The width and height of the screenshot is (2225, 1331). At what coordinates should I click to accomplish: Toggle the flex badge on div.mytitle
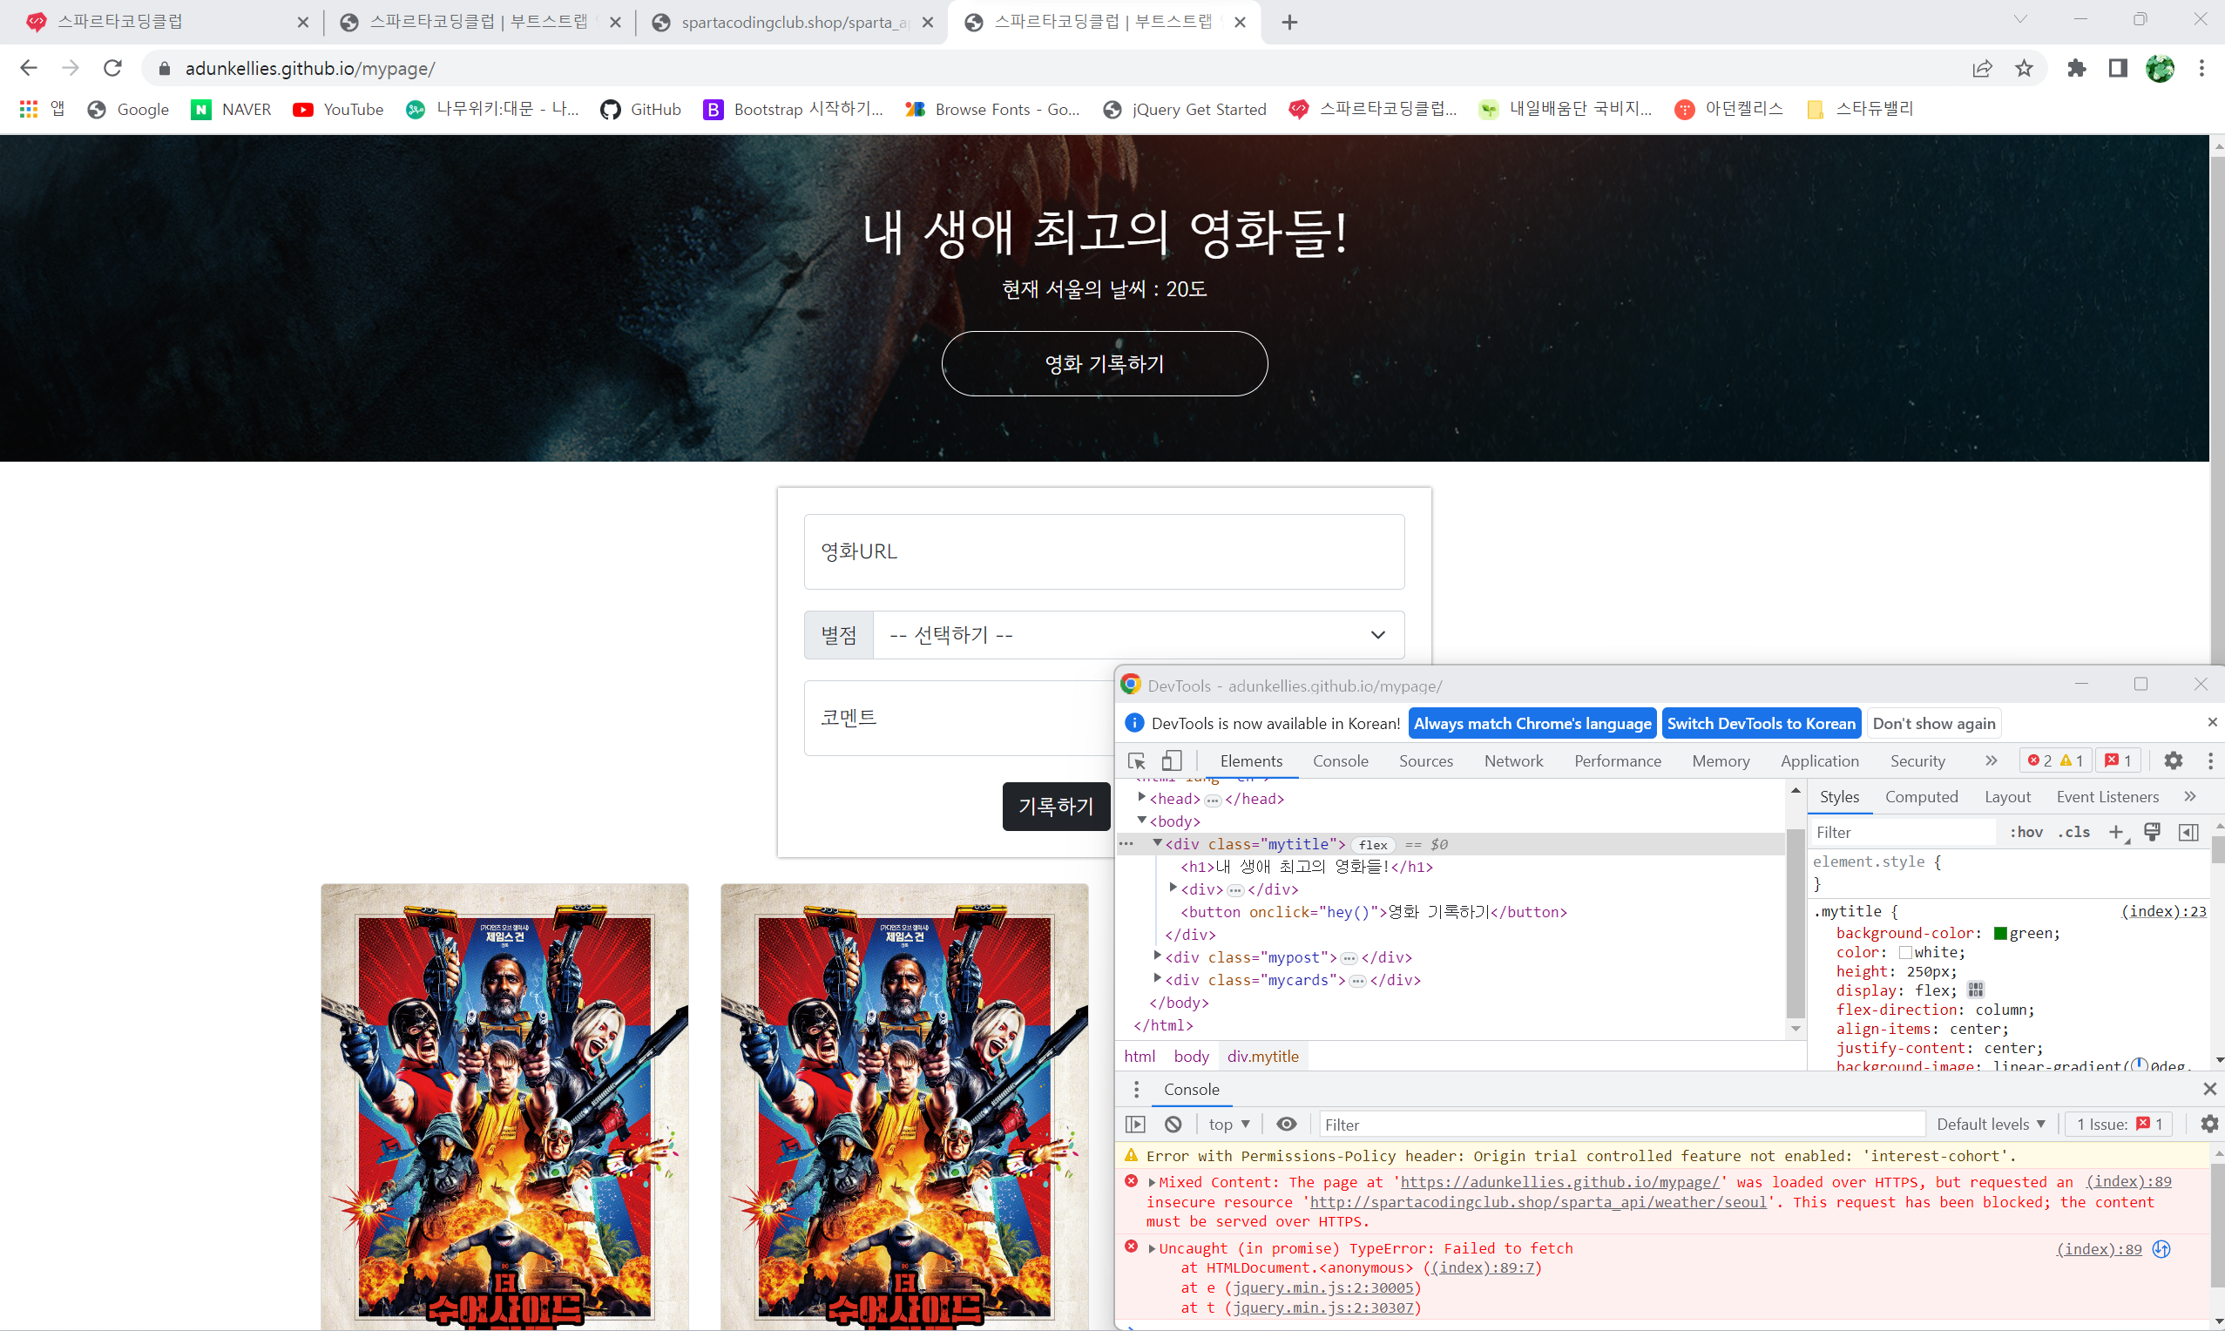coord(1373,845)
